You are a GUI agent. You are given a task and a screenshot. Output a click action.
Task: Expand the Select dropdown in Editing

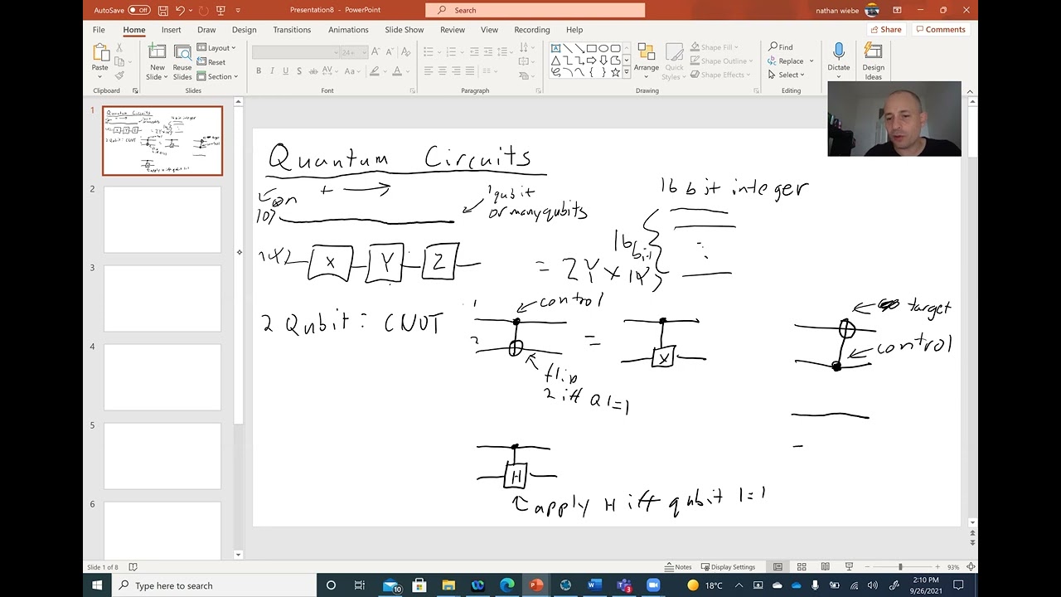coord(787,75)
